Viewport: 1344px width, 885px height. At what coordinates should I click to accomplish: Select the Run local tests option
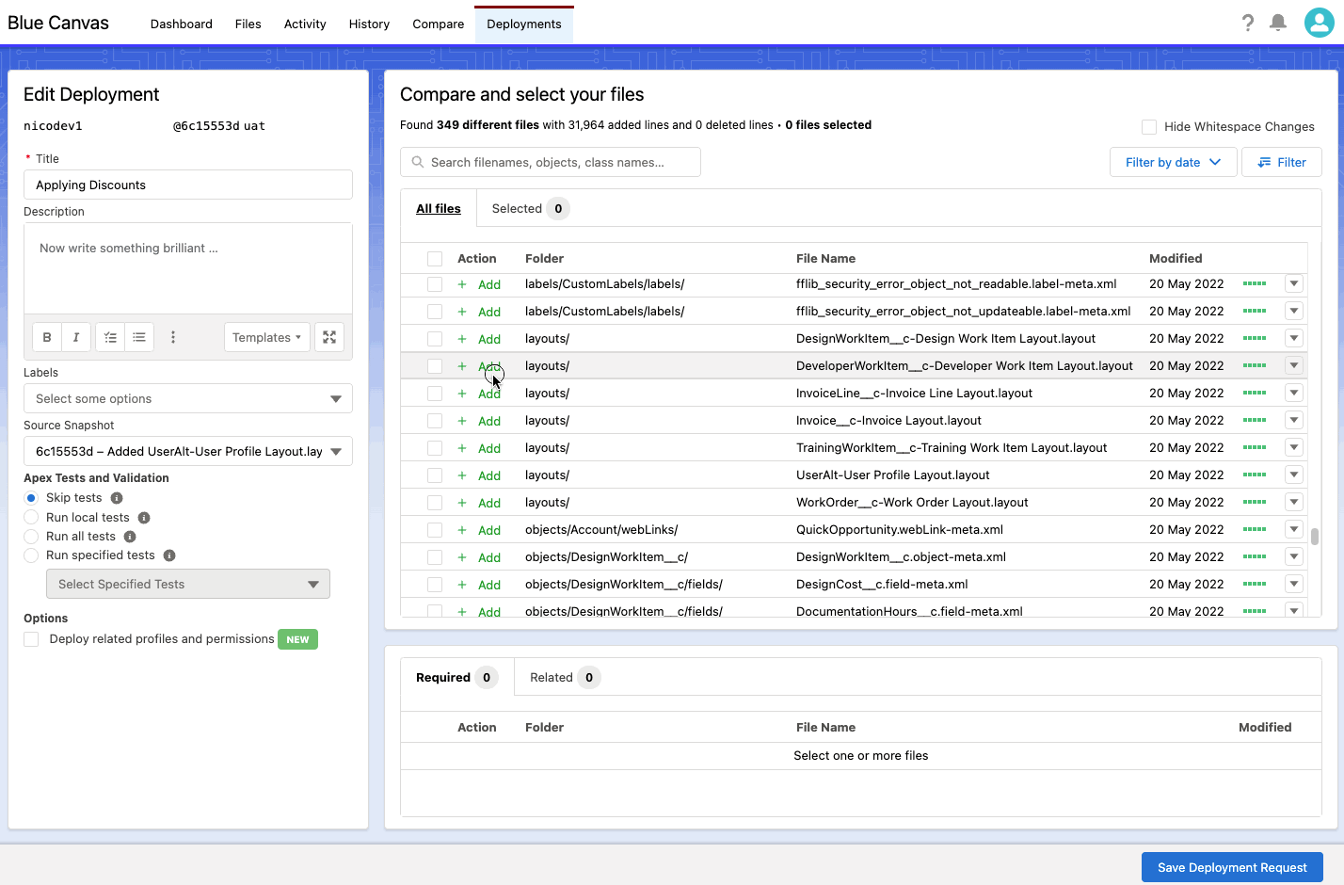pyautogui.click(x=31, y=517)
